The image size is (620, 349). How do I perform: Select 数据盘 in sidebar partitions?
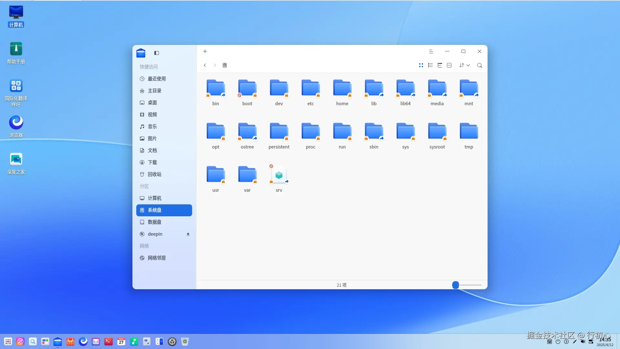coord(154,222)
